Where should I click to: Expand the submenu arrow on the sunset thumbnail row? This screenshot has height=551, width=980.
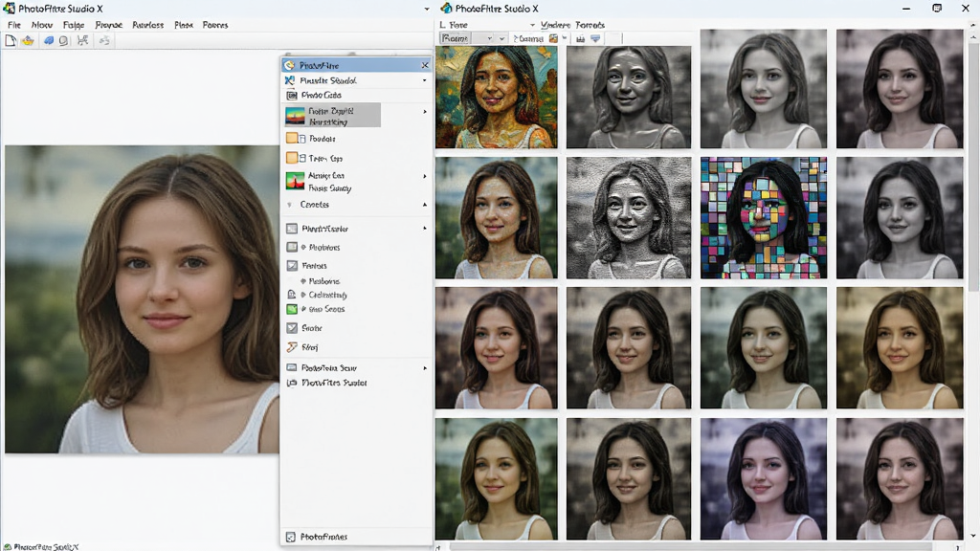point(425,112)
